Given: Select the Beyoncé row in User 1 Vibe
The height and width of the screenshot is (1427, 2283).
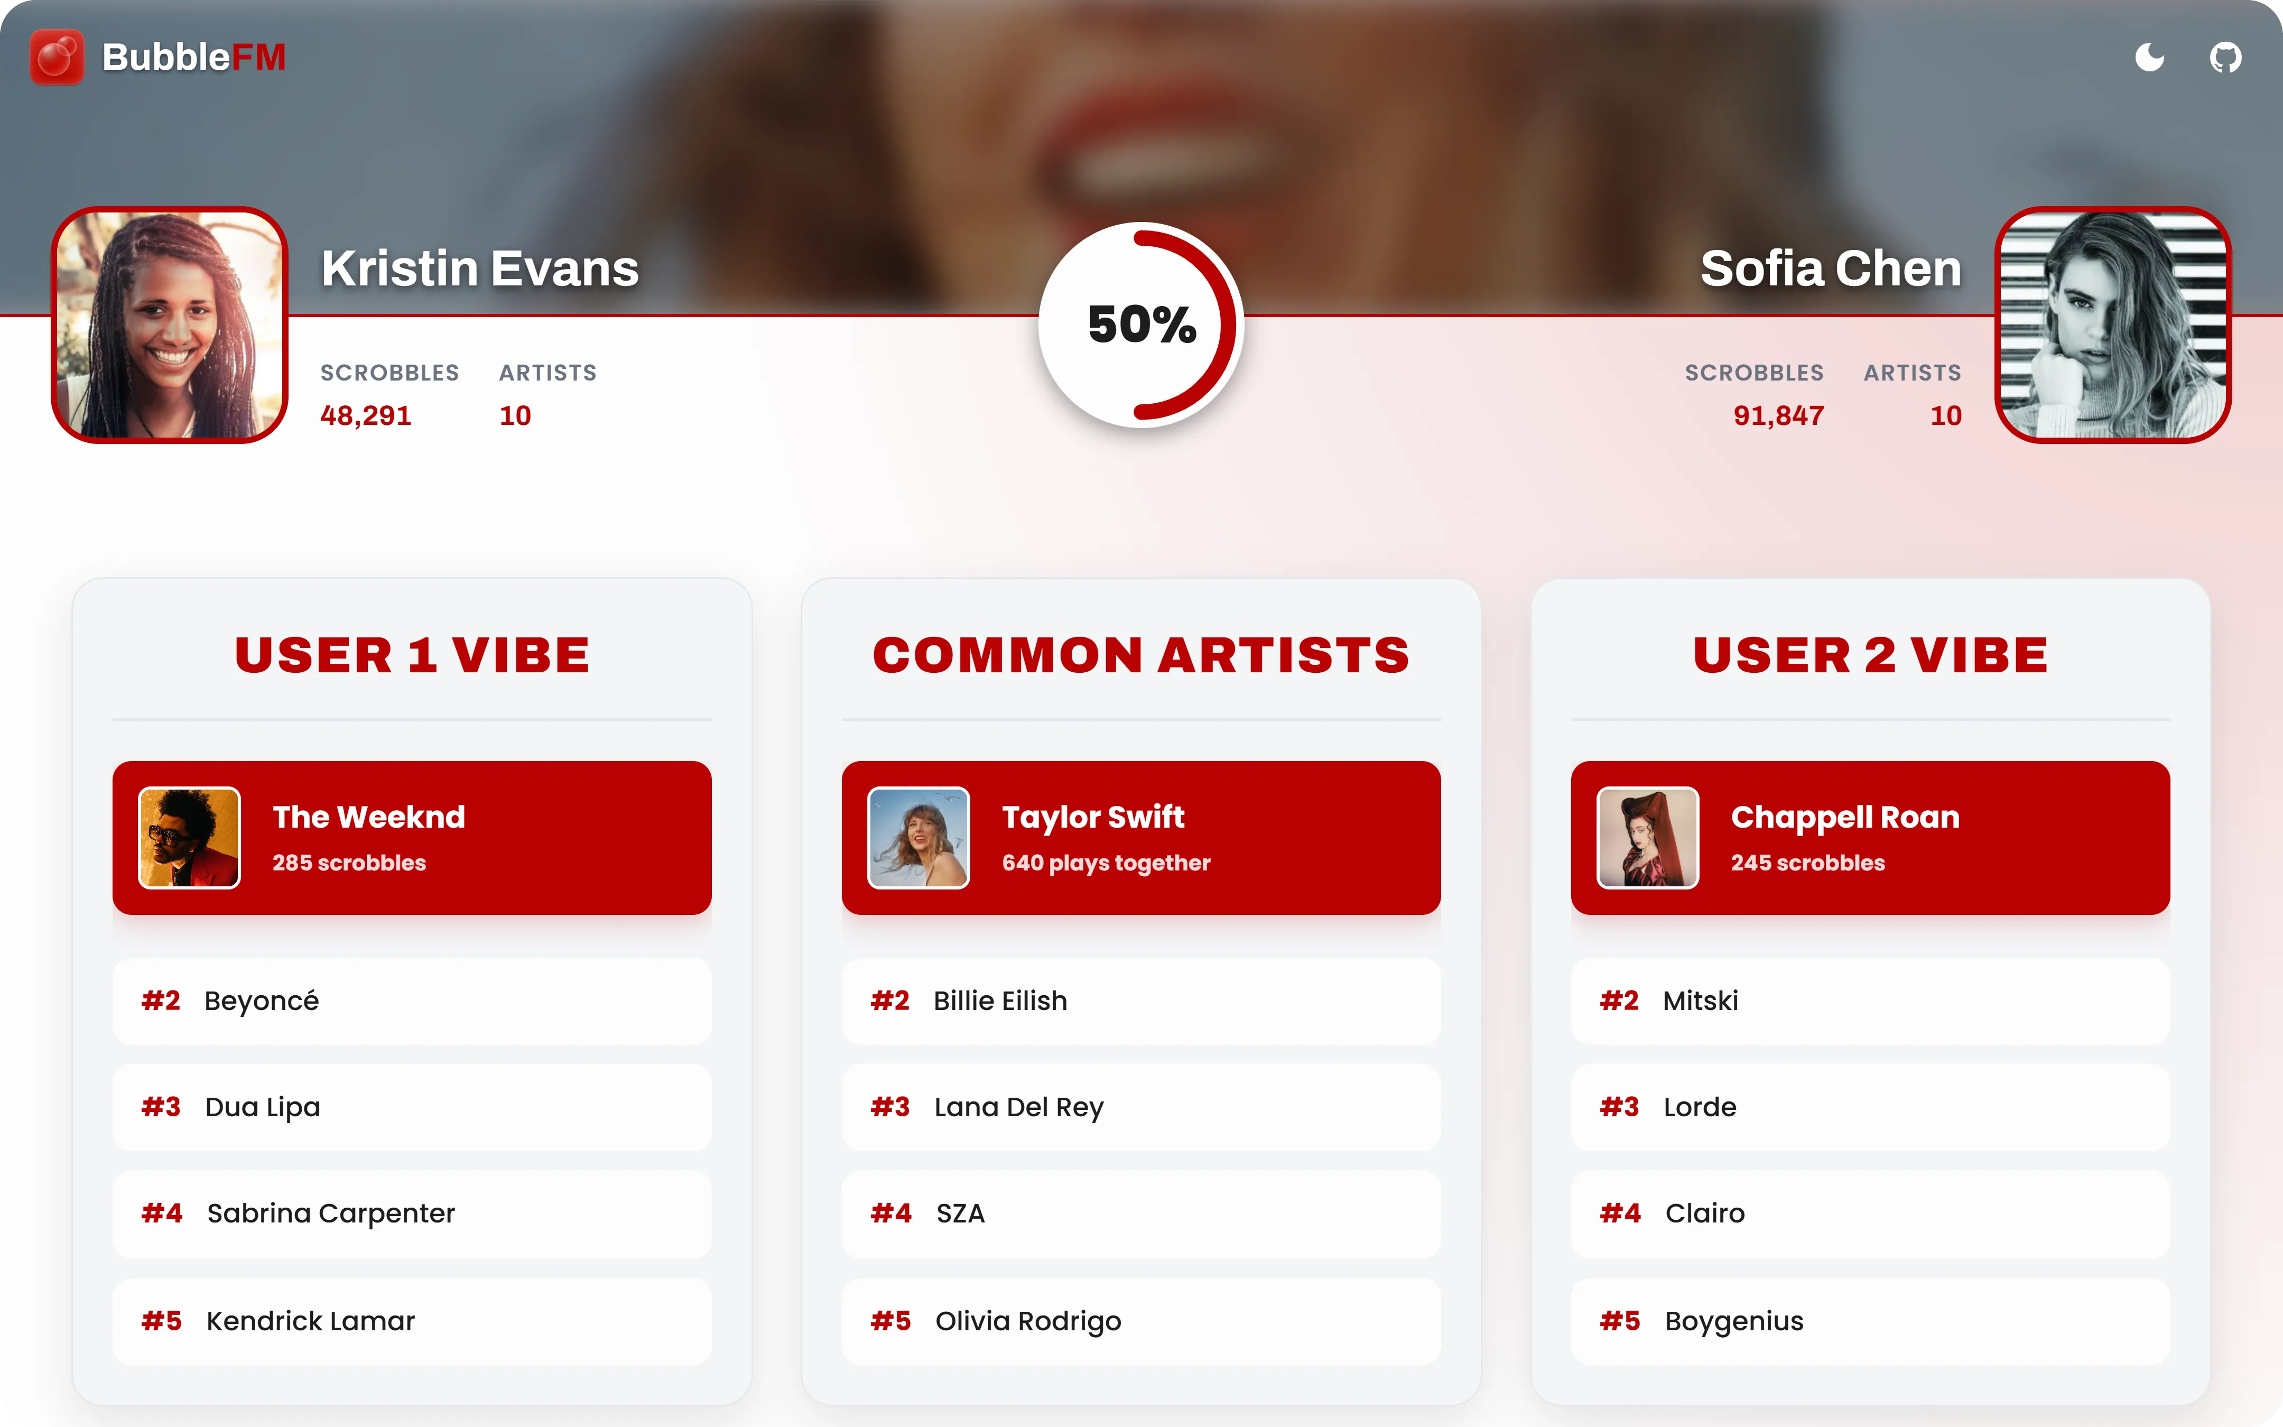Looking at the screenshot, I should click(x=412, y=1002).
